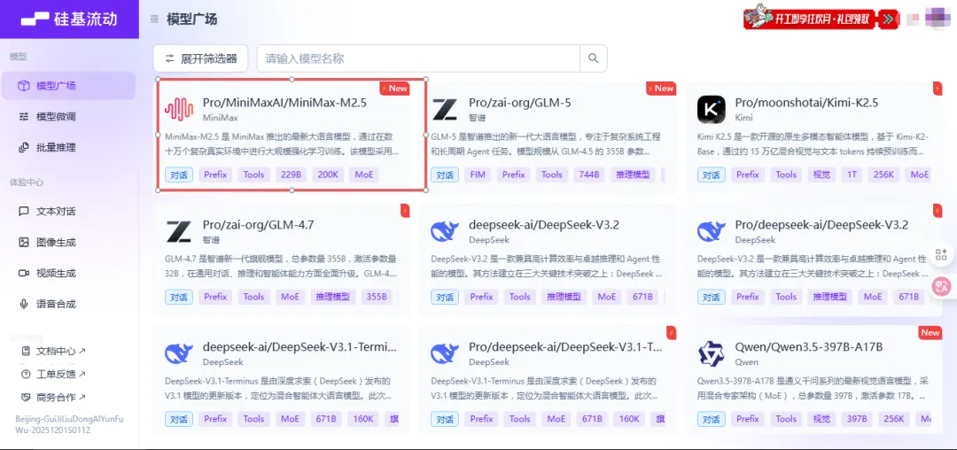Click the Qwen logo icon
Screen dimensions: 957x450
coord(712,353)
